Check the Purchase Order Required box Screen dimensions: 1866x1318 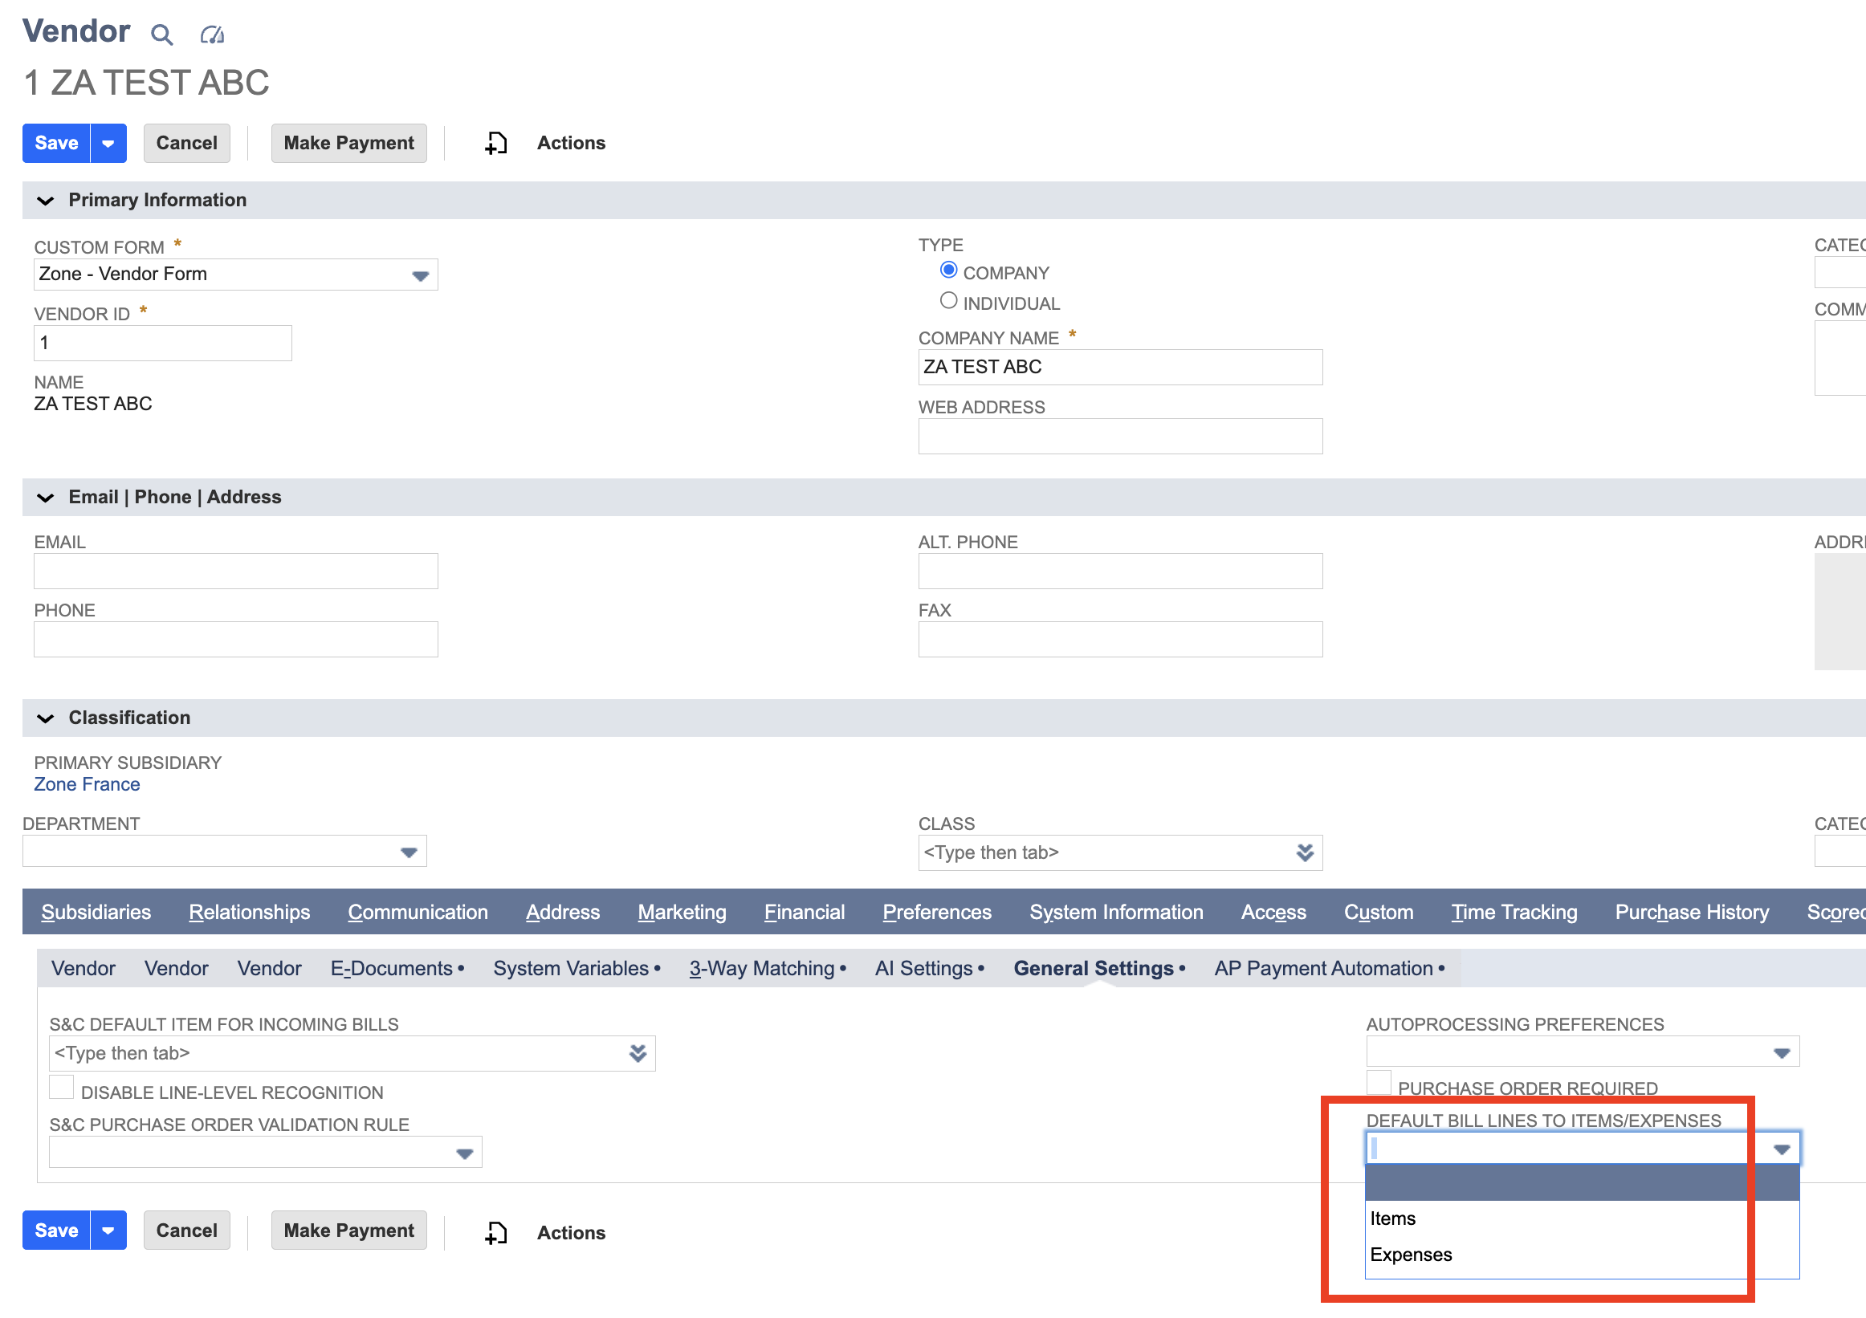(1379, 1082)
